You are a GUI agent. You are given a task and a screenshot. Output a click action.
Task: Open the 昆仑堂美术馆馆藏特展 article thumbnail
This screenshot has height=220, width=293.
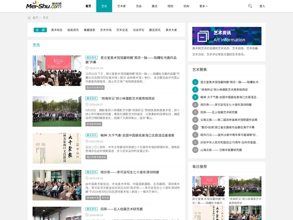[57, 70]
